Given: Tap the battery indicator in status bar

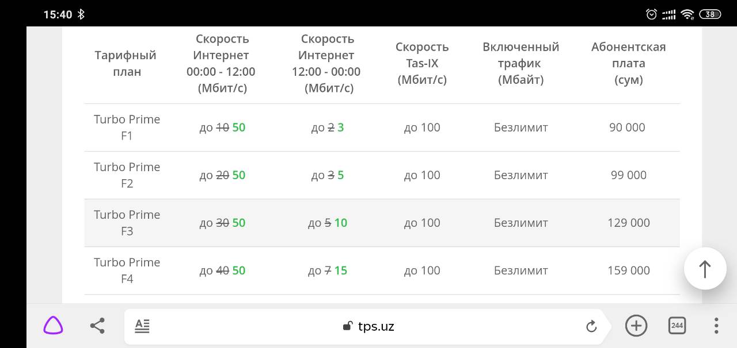Looking at the screenshot, I should tap(710, 14).
